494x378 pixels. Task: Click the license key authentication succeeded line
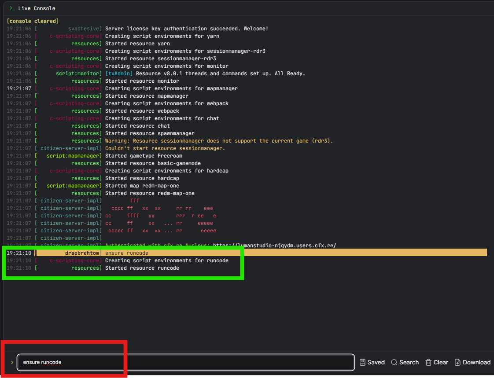186,29
